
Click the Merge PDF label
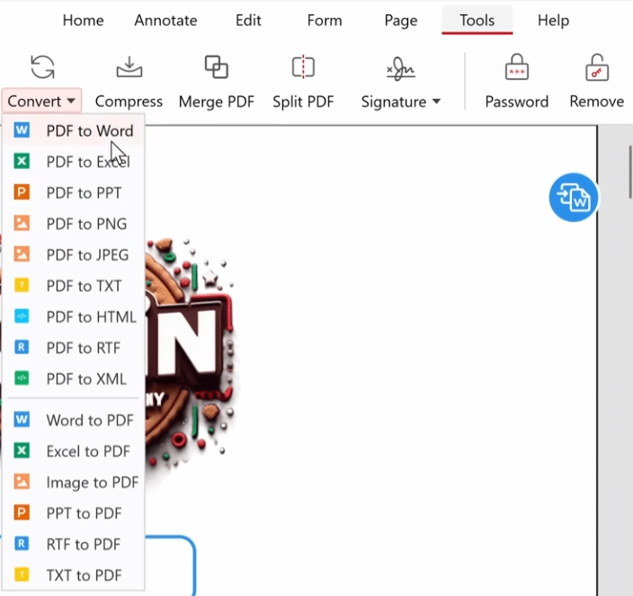(x=217, y=102)
